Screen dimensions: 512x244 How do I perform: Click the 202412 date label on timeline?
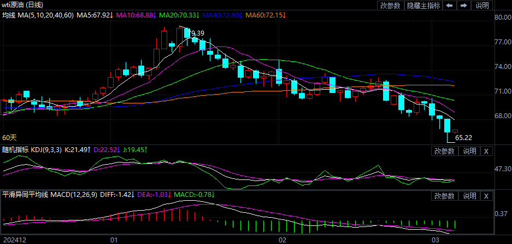pos(14,240)
